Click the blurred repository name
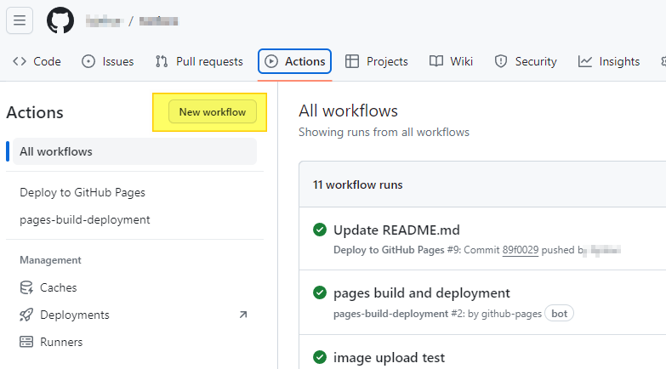 coord(159,20)
